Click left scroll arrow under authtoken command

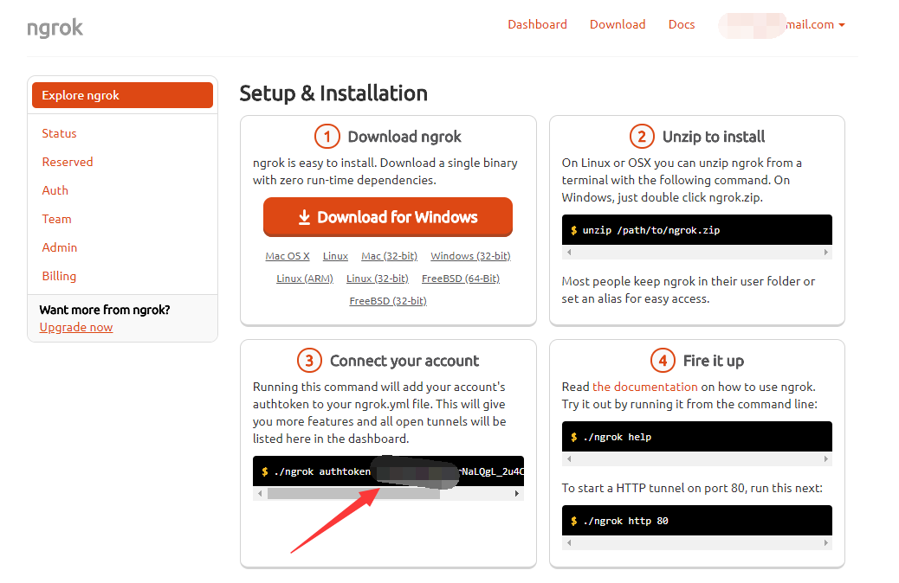click(261, 493)
